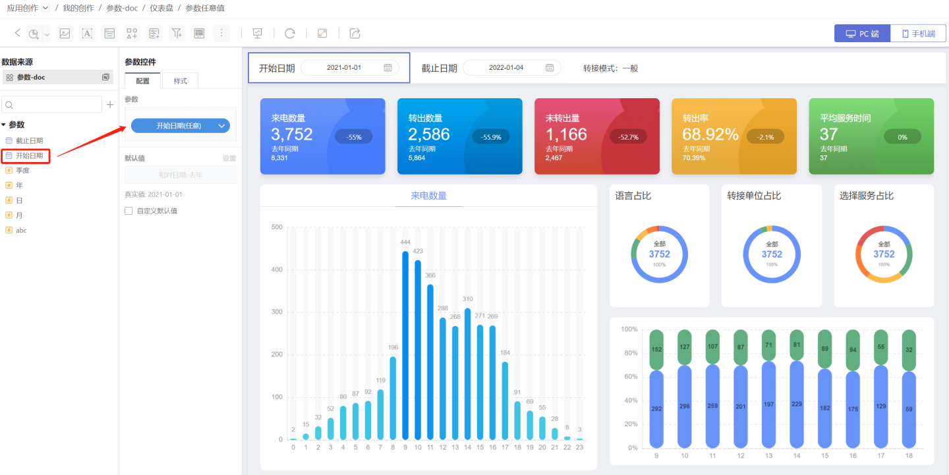Enable the 自定义默认值 checkbox

[129, 211]
